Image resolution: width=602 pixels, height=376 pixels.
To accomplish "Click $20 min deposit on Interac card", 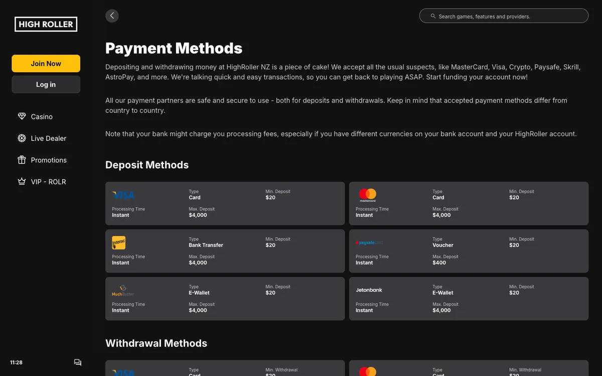I will (x=270, y=245).
